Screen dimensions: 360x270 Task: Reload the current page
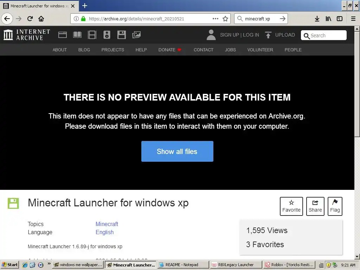click(30, 19)
